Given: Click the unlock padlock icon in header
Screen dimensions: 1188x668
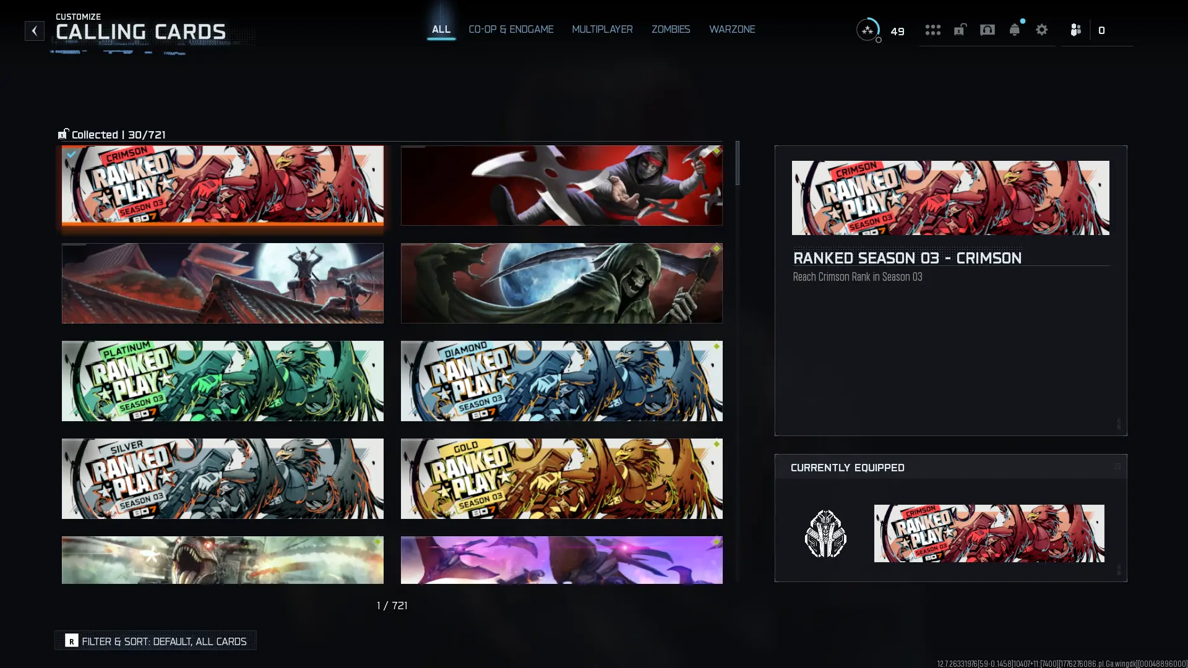Looking at the screenshot, I should point(960,30).
